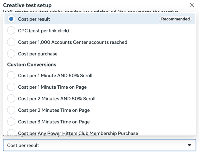Click the Creative test setup title
The width and height of the screenshot is (199, 154).
[27, 5]
